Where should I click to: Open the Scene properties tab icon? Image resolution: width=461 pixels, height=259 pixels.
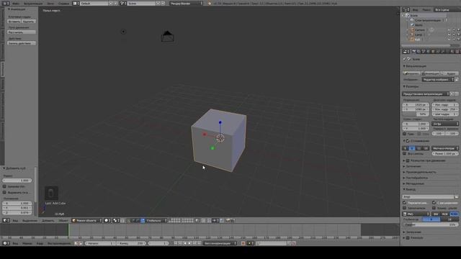[424, 51]
